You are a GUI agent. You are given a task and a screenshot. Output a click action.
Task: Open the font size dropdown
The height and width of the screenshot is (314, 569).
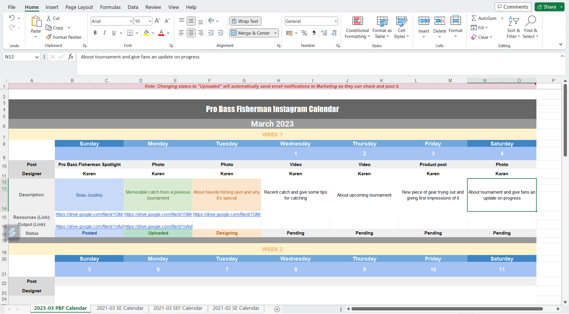(x=150, y=21)
